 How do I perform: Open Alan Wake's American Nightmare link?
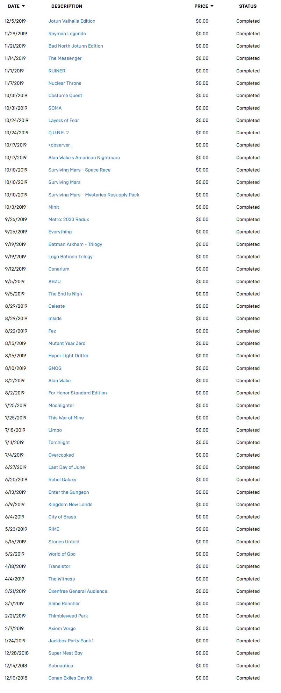click(x=84, y=158)
